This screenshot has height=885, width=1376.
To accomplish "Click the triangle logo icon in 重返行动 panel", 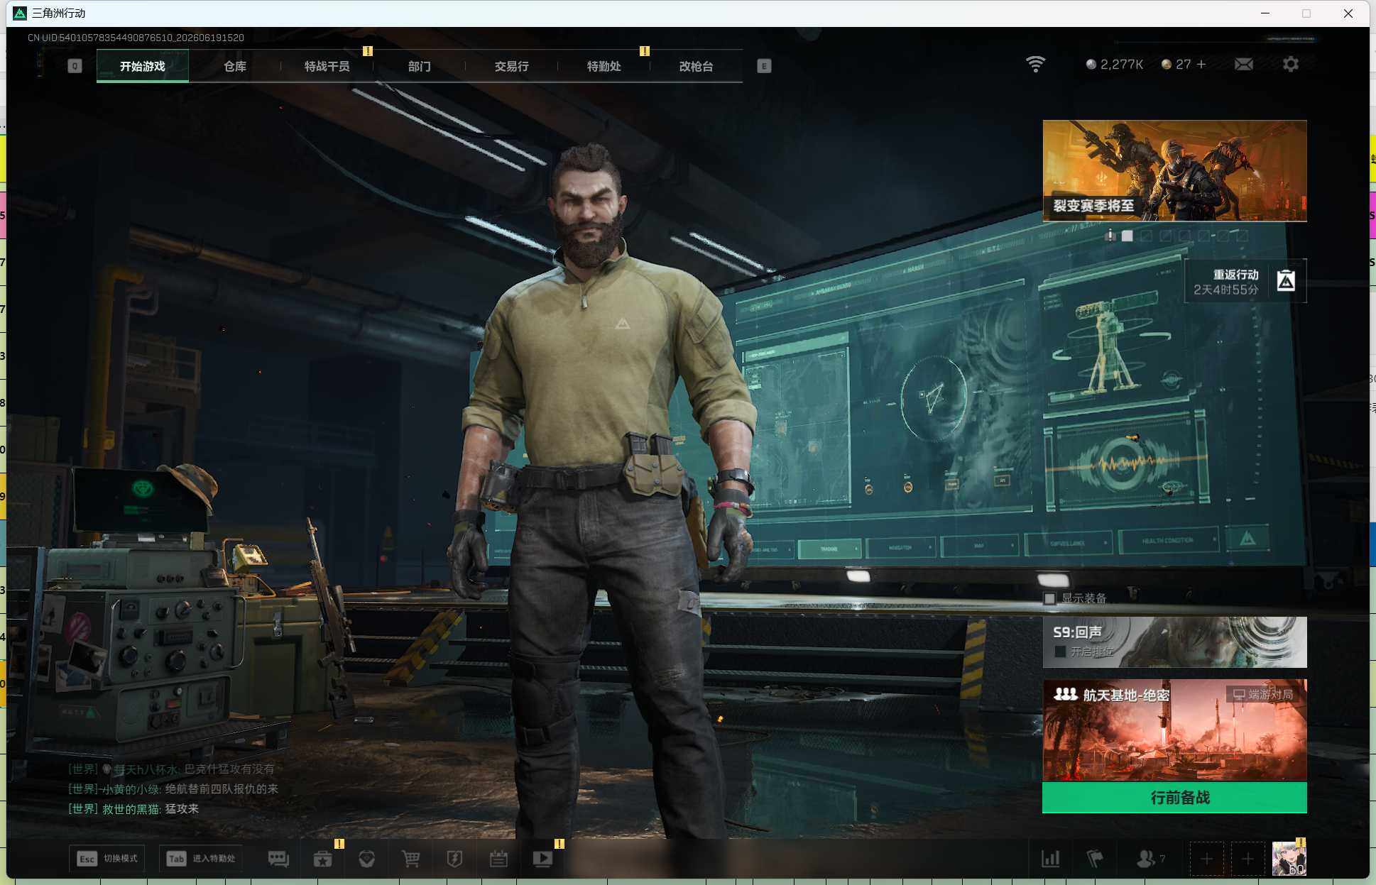I will 1286,281.
